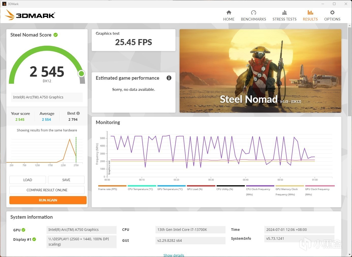Open the BENCHMARKS tab
352x257 pixels.
(253, 16)
